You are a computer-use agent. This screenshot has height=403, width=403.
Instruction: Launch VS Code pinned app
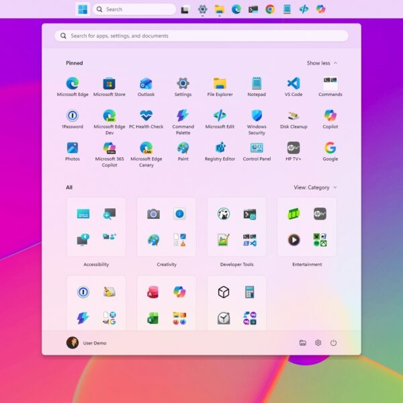coord(294,87)
